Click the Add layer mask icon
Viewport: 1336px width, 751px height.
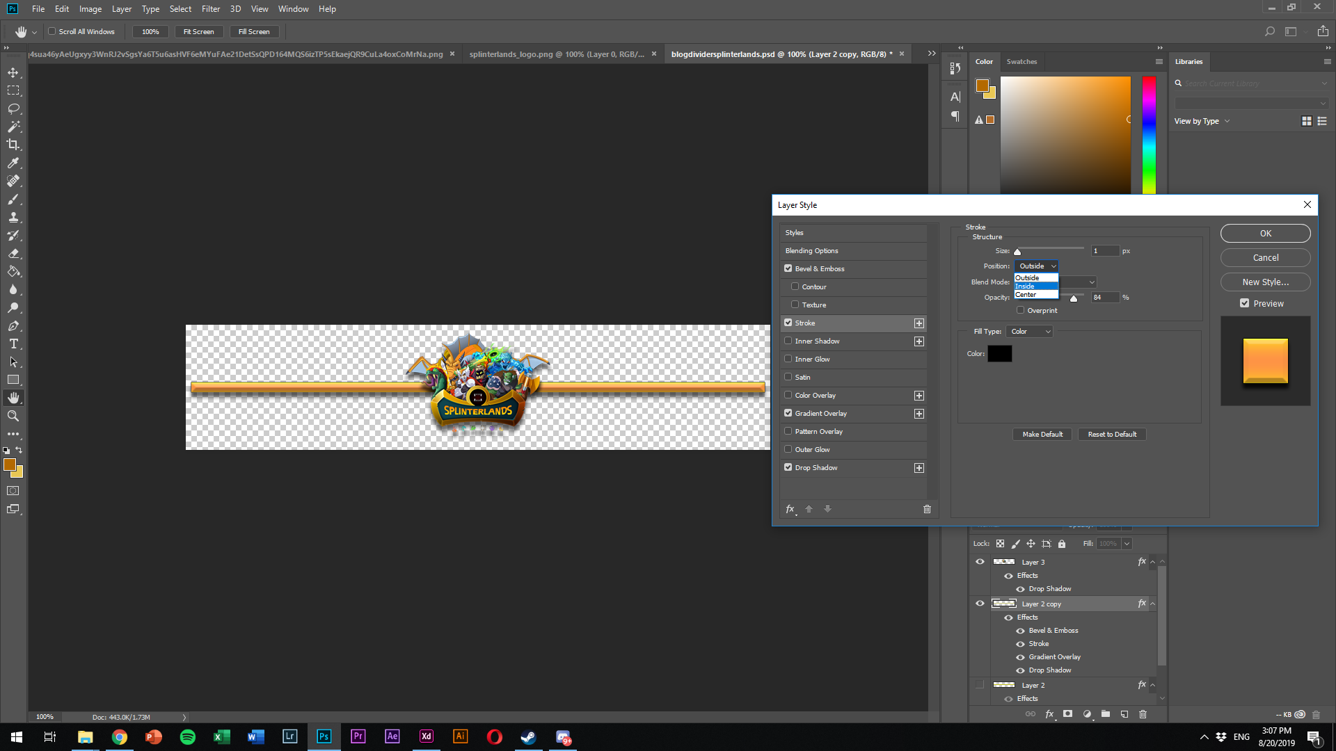point(1068,714)
